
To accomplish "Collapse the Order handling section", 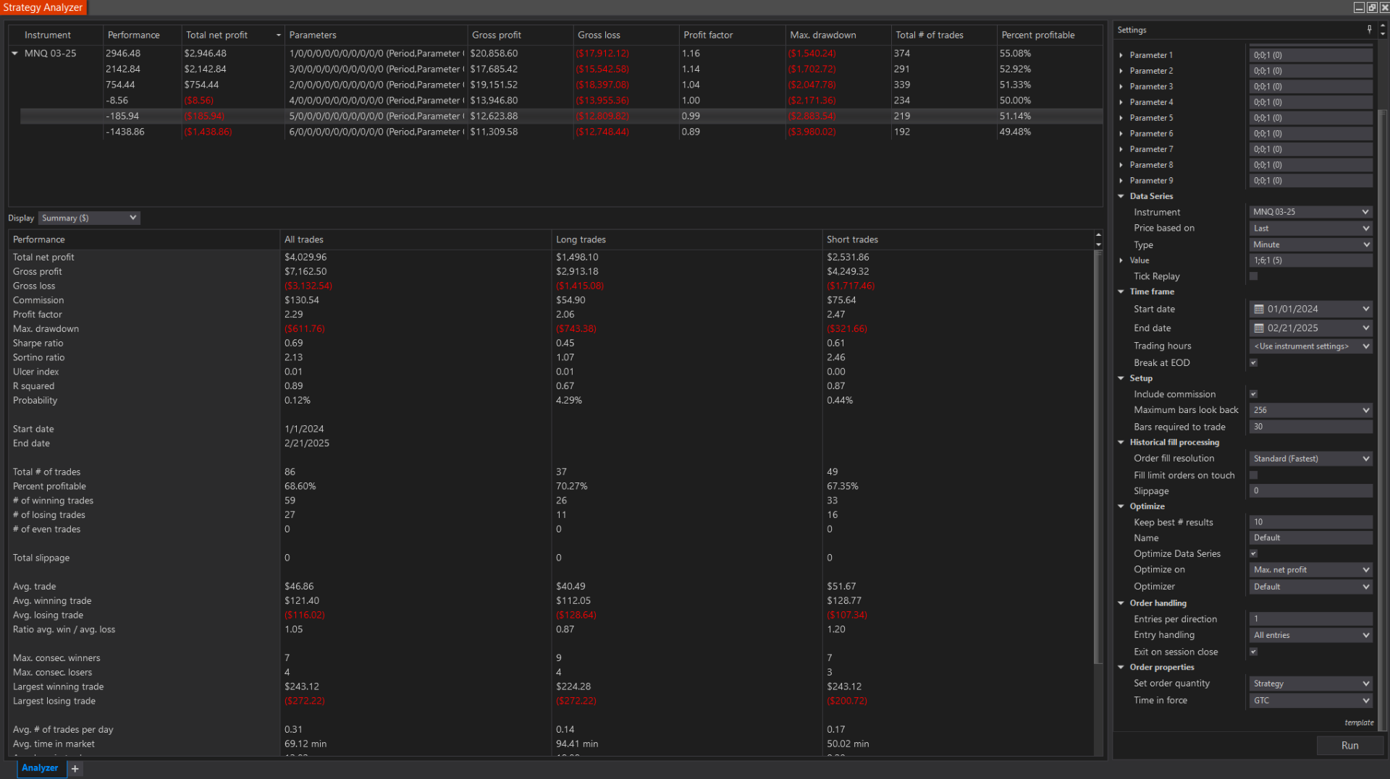I will [1121, 603].
